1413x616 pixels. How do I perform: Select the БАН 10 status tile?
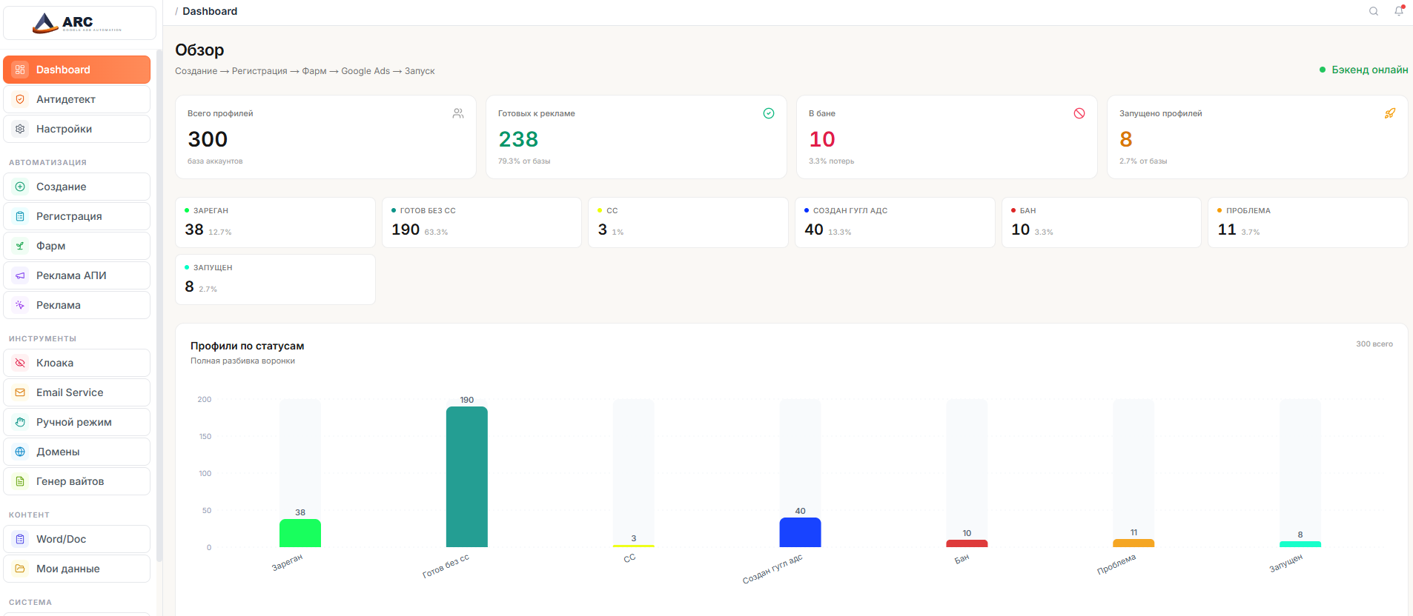(1102, 222)
